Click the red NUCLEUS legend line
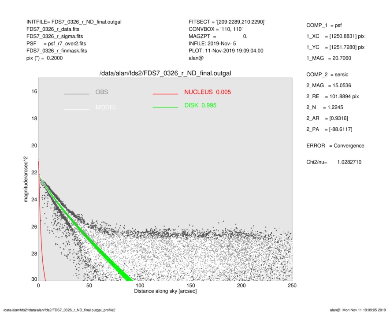This screenshot has height=312, width=390. [165, 94]
